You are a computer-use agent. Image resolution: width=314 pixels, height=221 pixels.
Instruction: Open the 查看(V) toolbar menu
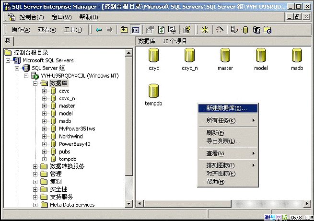click(x=47, y=30)
